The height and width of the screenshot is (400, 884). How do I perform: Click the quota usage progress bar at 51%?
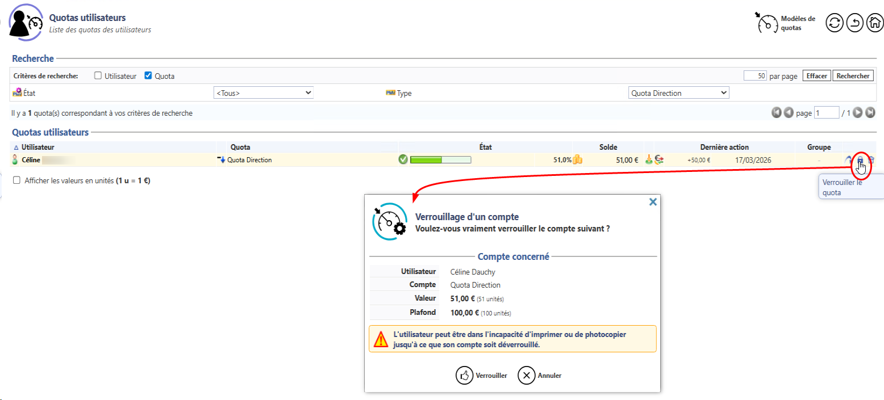[x=440, y=160]
